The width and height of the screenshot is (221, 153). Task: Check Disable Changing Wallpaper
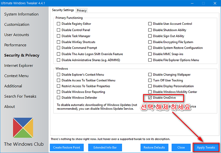150,75
